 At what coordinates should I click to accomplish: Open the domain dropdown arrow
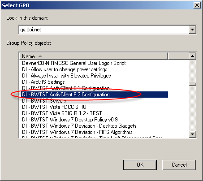pos(192,30)
